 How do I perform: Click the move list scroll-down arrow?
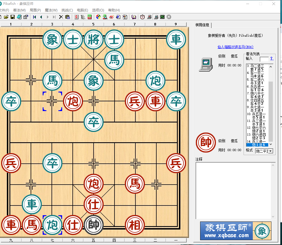(271, 144)
